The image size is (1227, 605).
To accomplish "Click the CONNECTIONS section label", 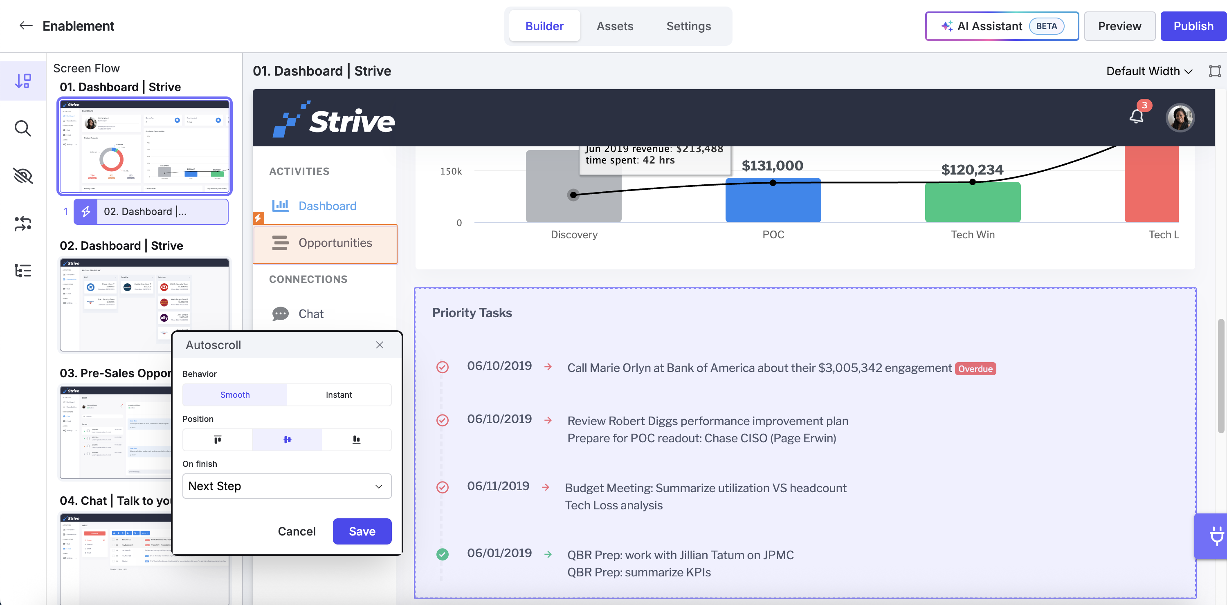I will pyautogui.click(x=308, y=280).
